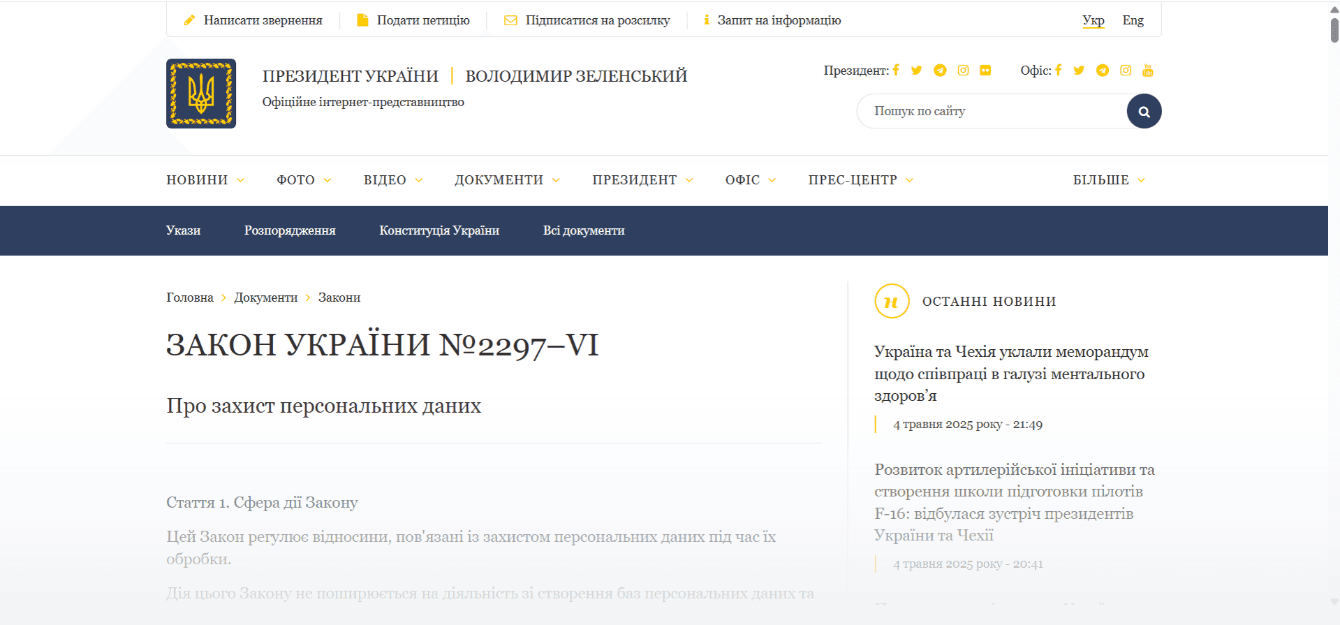The height and width of the screenshot is (625, 1340).
Task: Click the Документи breadcrumb link
Action: point(265,297)
